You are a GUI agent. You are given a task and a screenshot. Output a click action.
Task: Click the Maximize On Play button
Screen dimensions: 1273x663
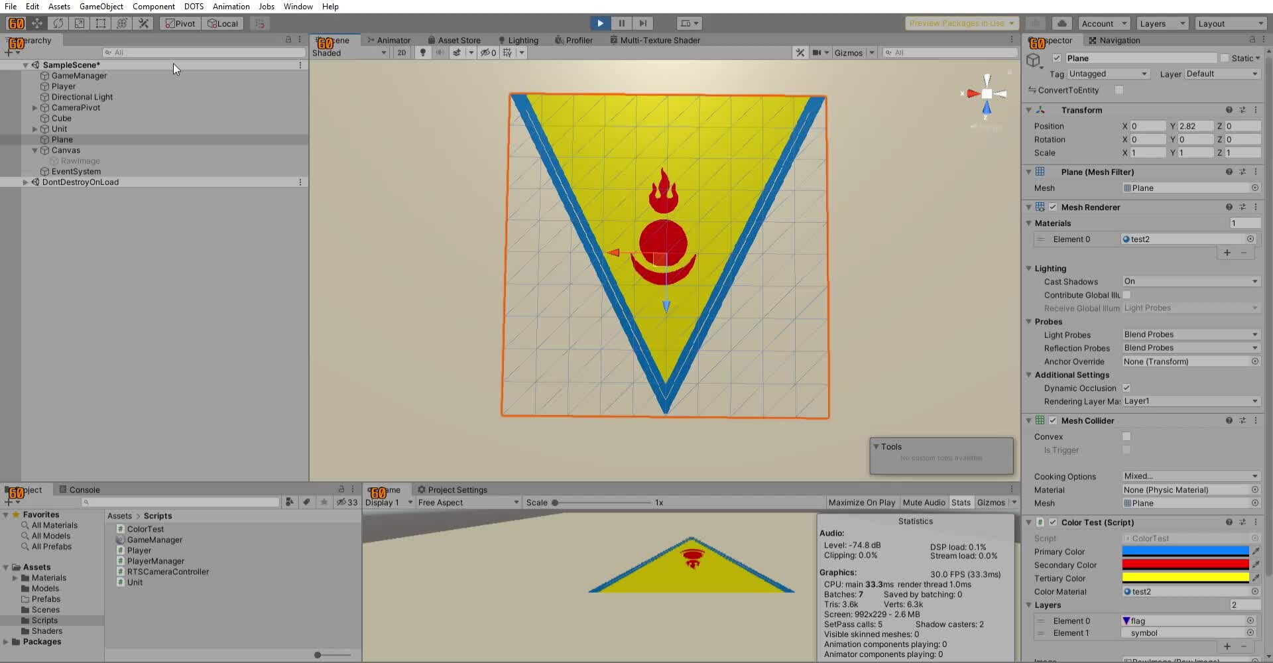[x=861, y=502]
